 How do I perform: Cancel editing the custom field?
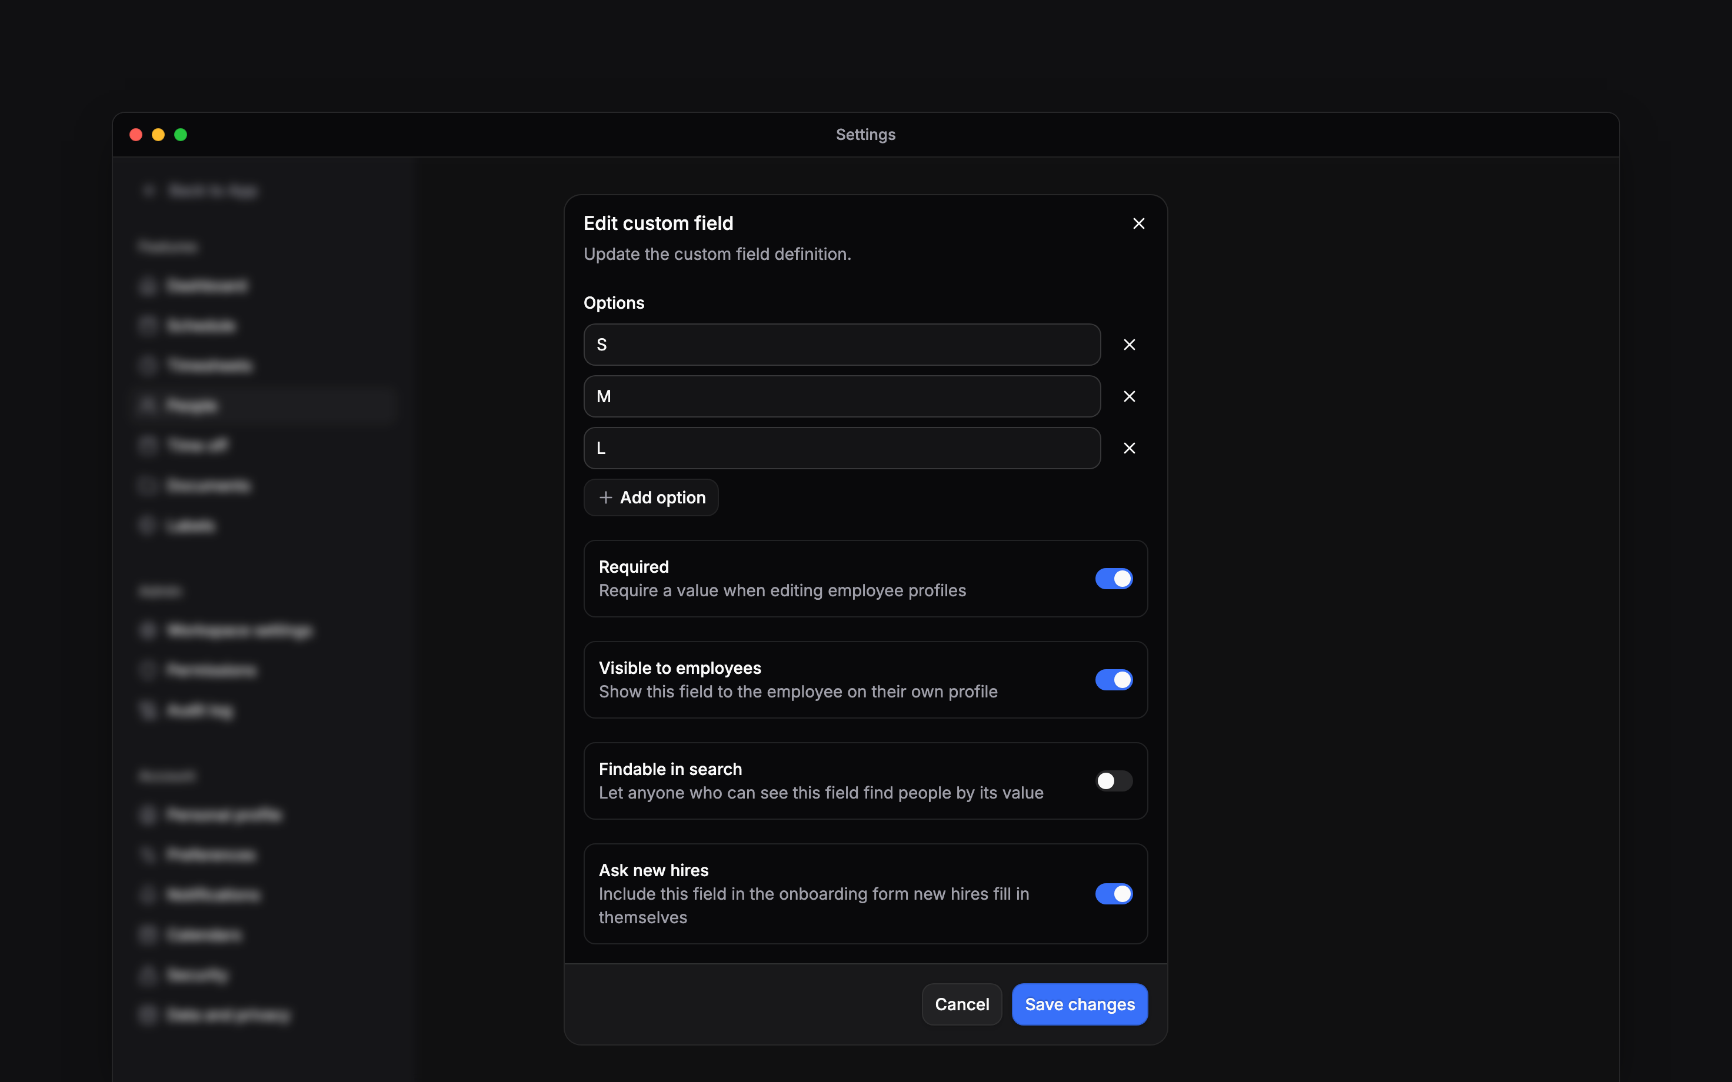961,1004
